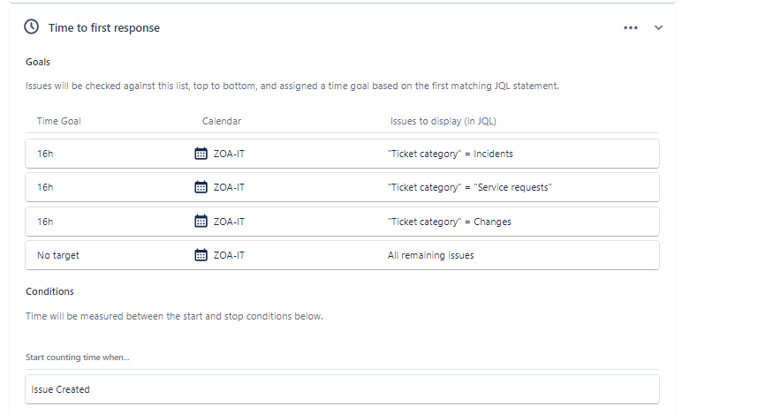758x414 pixels.
Task: Click calendar icon in Service requests row
Action: [x=201, y=187]
